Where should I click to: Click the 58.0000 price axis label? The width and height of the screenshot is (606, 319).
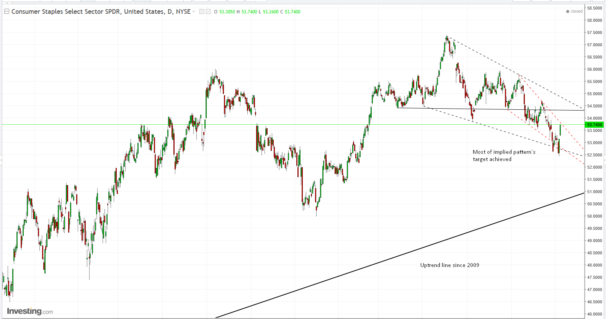tap(595, 20)
